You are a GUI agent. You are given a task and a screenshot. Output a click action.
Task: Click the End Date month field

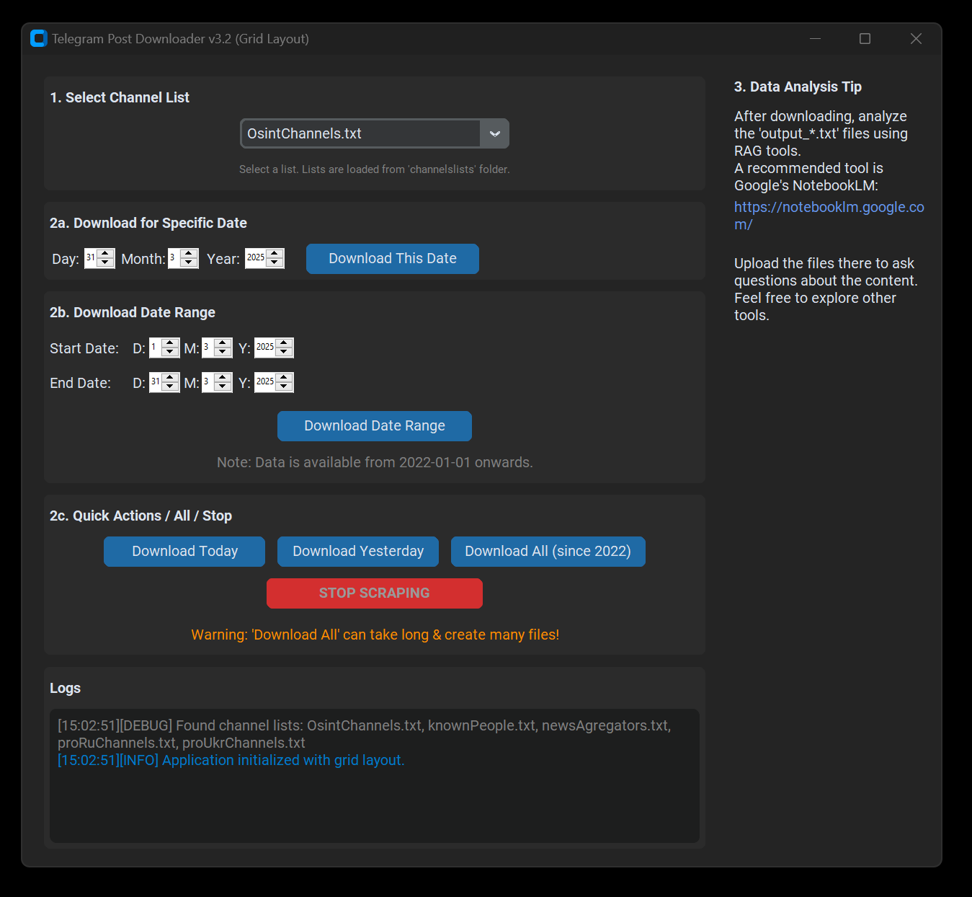coord(208,382)
